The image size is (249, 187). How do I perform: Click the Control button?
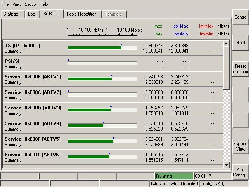240,17
